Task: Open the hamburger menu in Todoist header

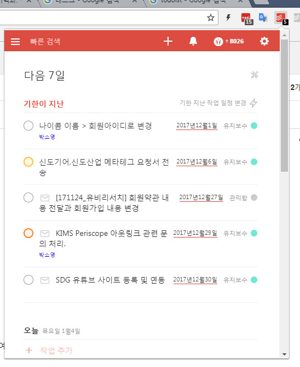Action: click(x=15, y=42)
